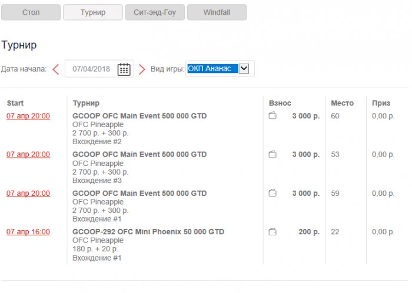
Task: Open 07 апр 20:00 link for Вхождение #2
Action: (28, 116)
